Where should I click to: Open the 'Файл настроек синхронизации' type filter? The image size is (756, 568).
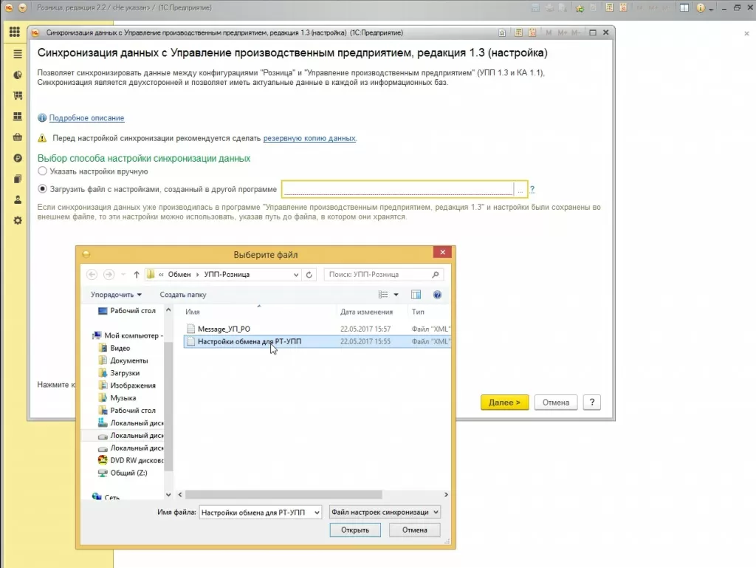click(385, 512)
